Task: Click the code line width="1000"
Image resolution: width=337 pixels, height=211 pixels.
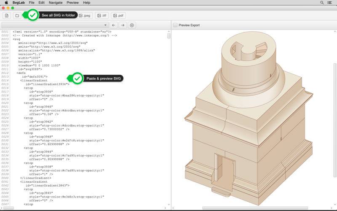Action: coord(29,58)
